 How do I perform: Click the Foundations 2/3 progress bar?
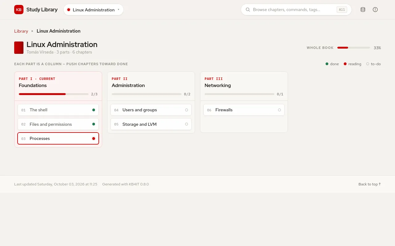point(54,94)
